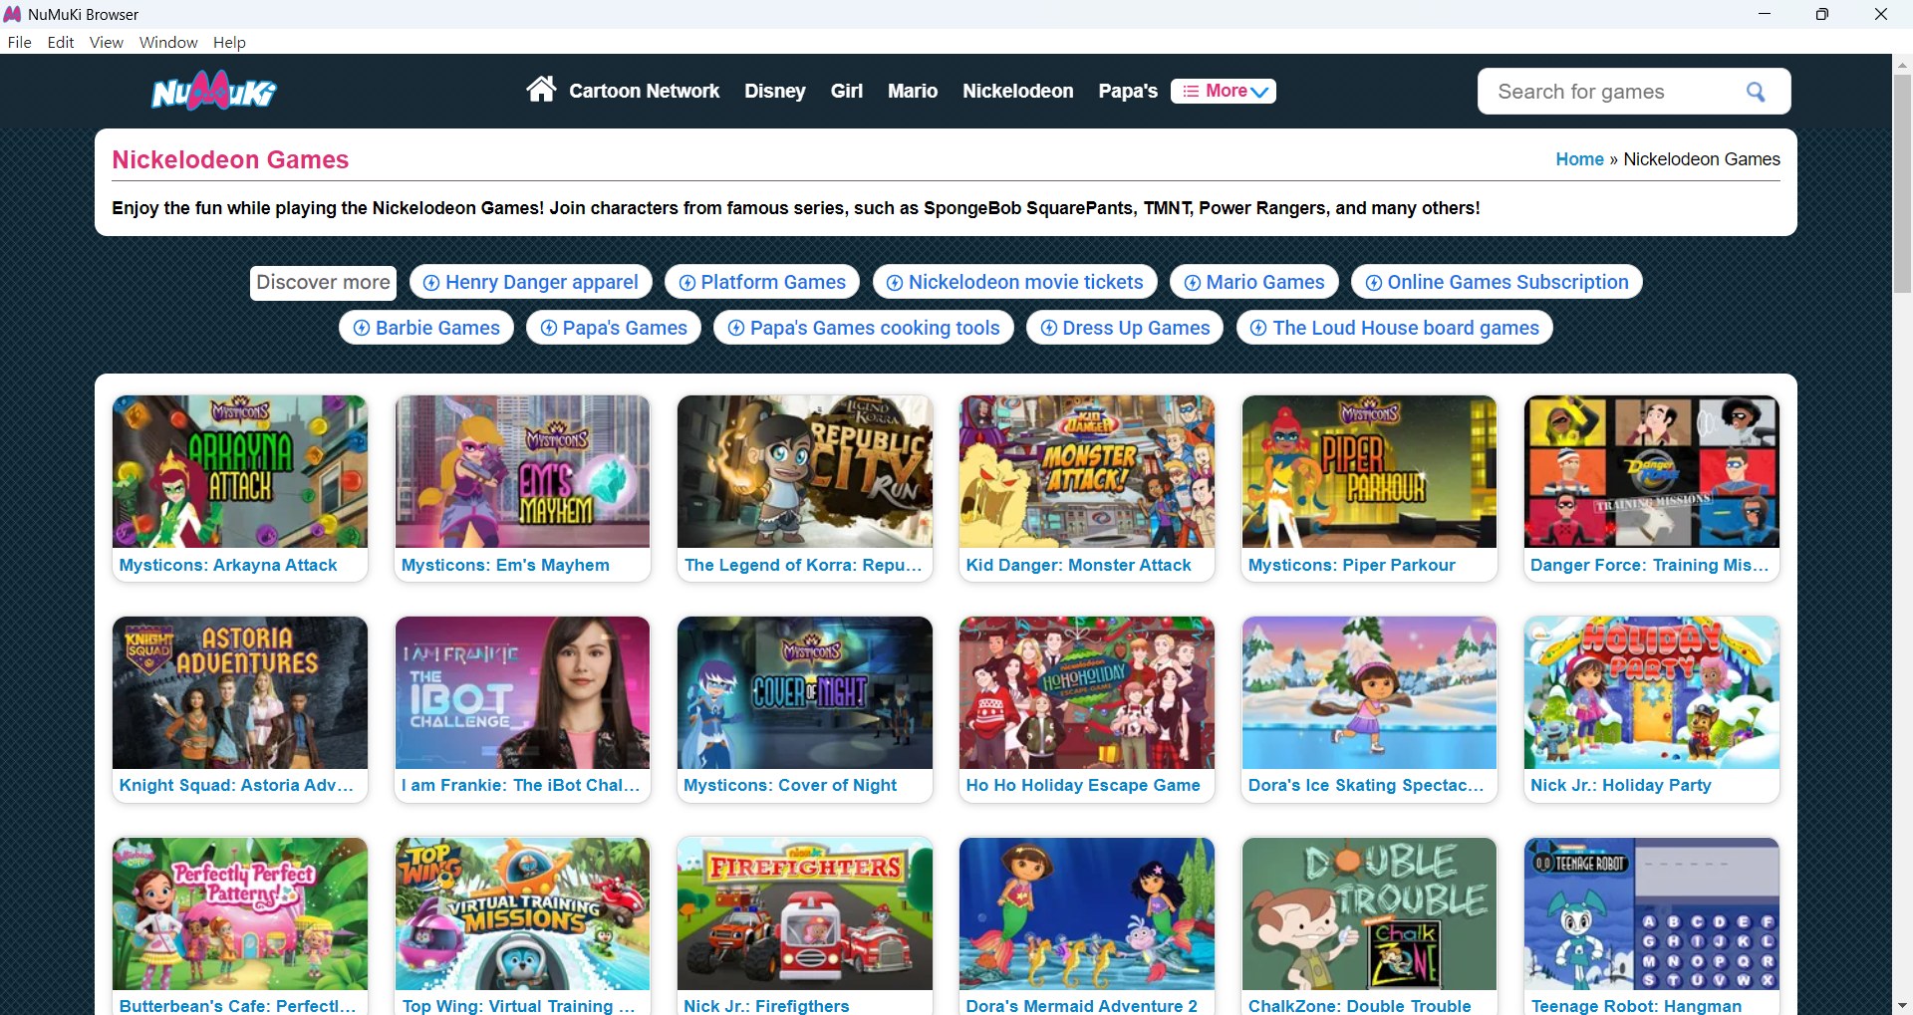Open the Help menu

[229, 42]
